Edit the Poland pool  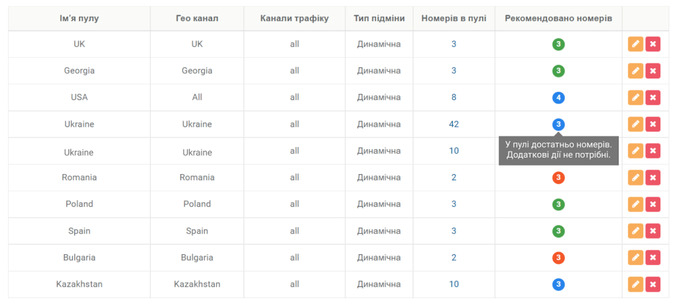tap(635, 204)
